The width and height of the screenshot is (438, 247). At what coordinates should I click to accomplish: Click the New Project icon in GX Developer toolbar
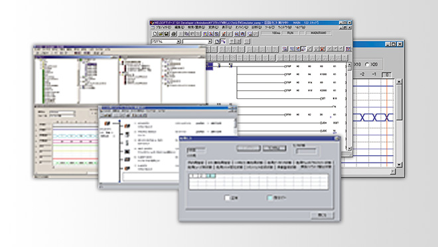click(x=155, y=34)
